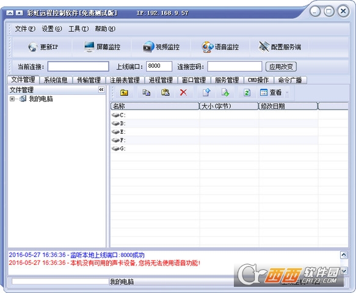Screen dimensions: 356x293
Task: Sort by the 大小(字节) column header
Action: click(x=229, y=106)
